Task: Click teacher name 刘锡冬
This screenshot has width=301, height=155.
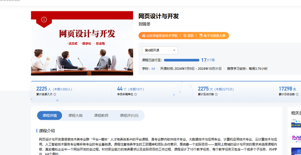Action: click(x=144, y=24)
